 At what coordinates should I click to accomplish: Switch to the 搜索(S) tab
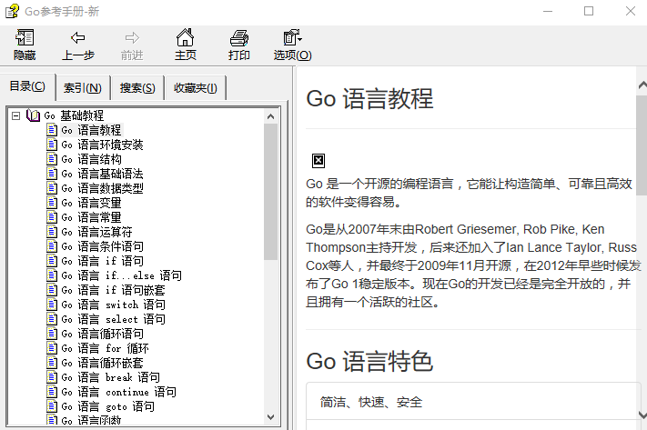pos(137,88)
